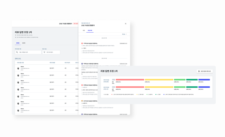Click the dark green bar in 조정 후 등급 row

pyautogui.click(x=192, y=87)
